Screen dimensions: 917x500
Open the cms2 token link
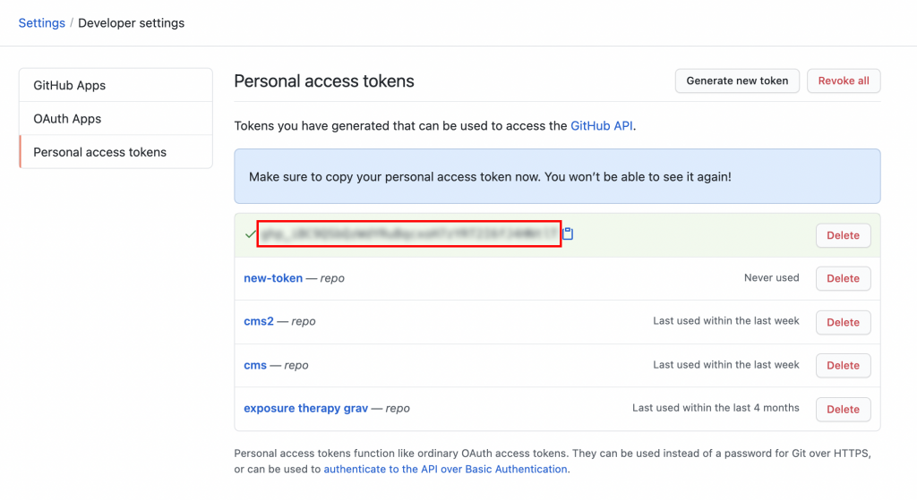tap(259, 321)
